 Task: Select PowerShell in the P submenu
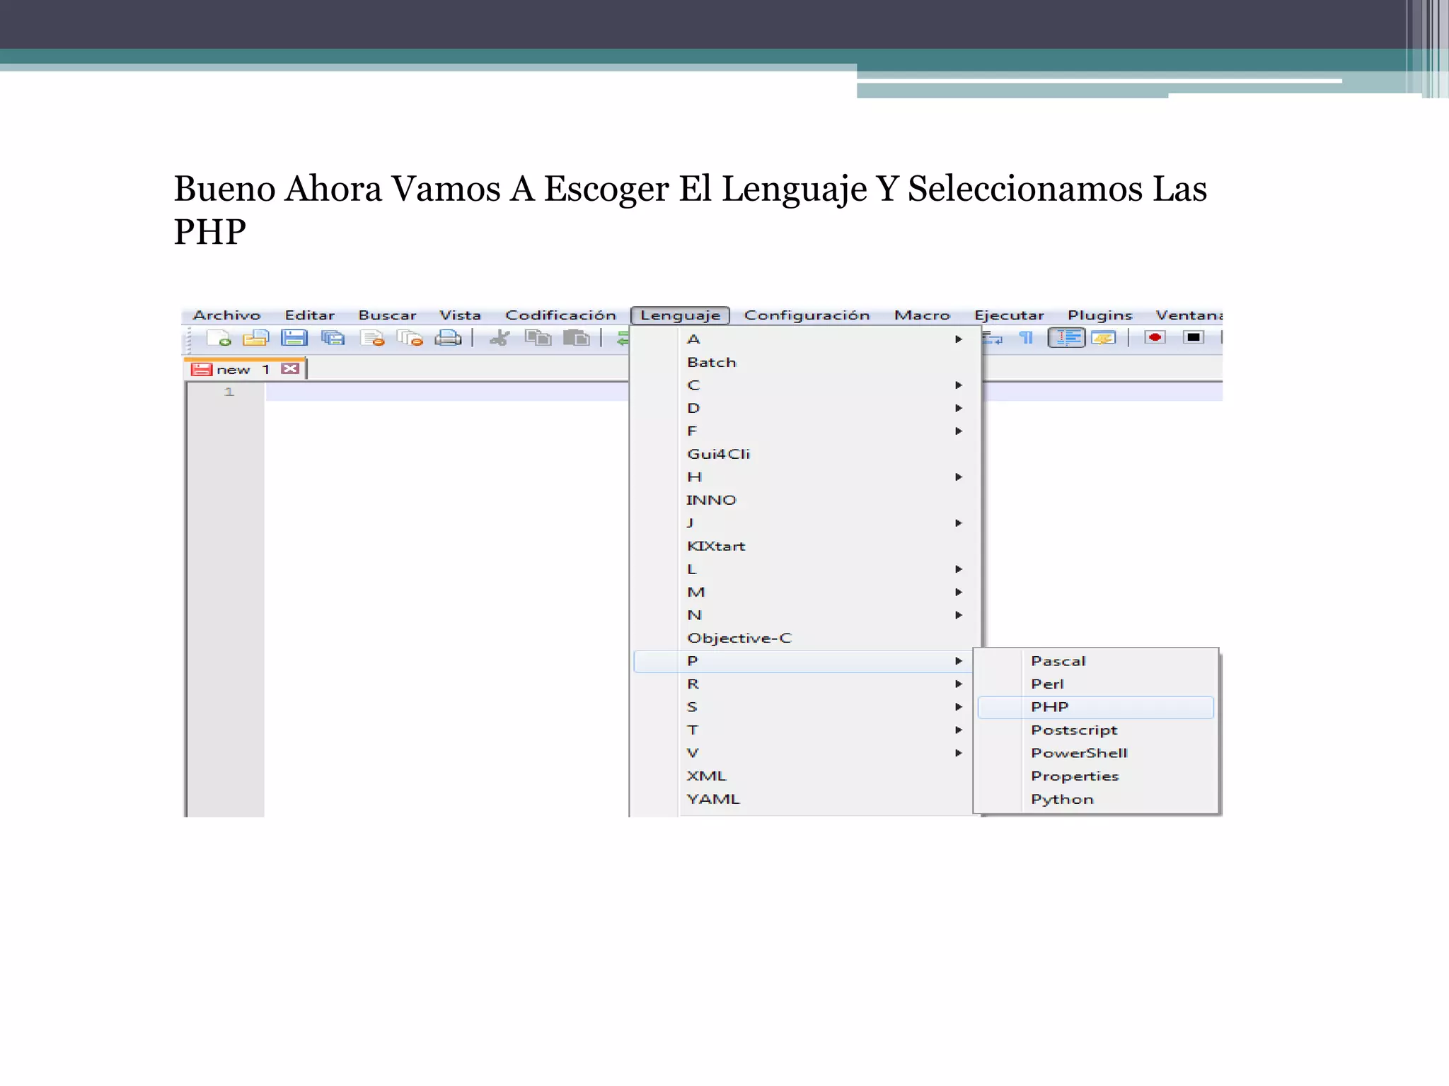[x=1095, y=753]
